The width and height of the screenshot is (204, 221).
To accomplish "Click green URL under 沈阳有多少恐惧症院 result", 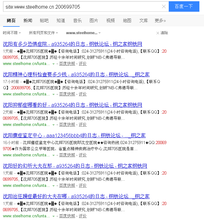I will pyautogui.click(x=26, y=64).
